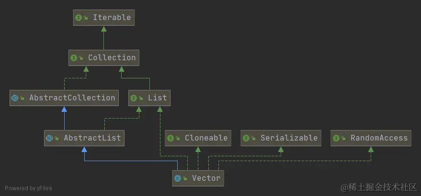Click the Serializable interface icon
Viewport: 421px width, 196px height.
point(246,138)
